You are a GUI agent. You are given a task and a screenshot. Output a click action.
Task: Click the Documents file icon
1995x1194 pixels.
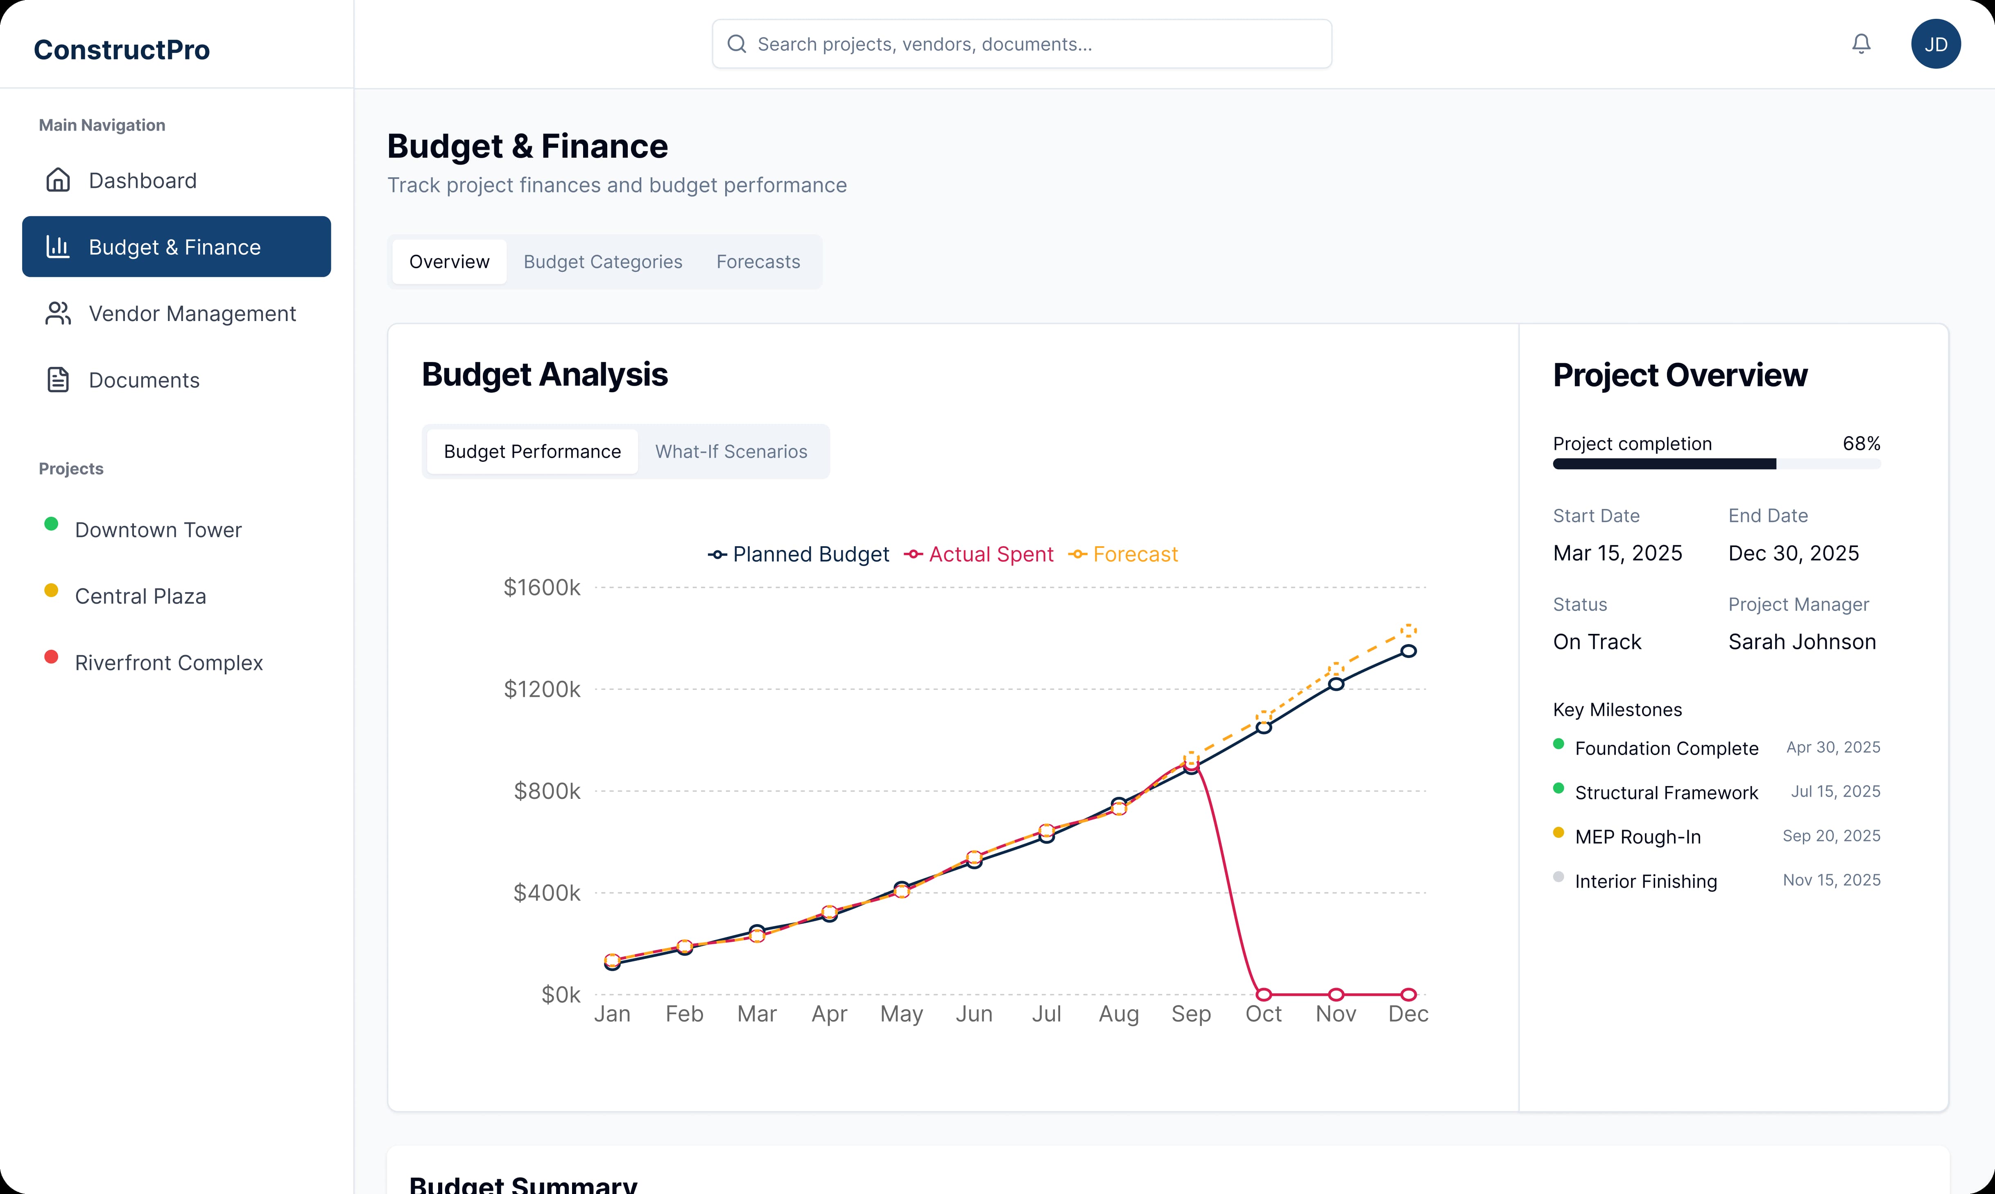pos(58,380)
